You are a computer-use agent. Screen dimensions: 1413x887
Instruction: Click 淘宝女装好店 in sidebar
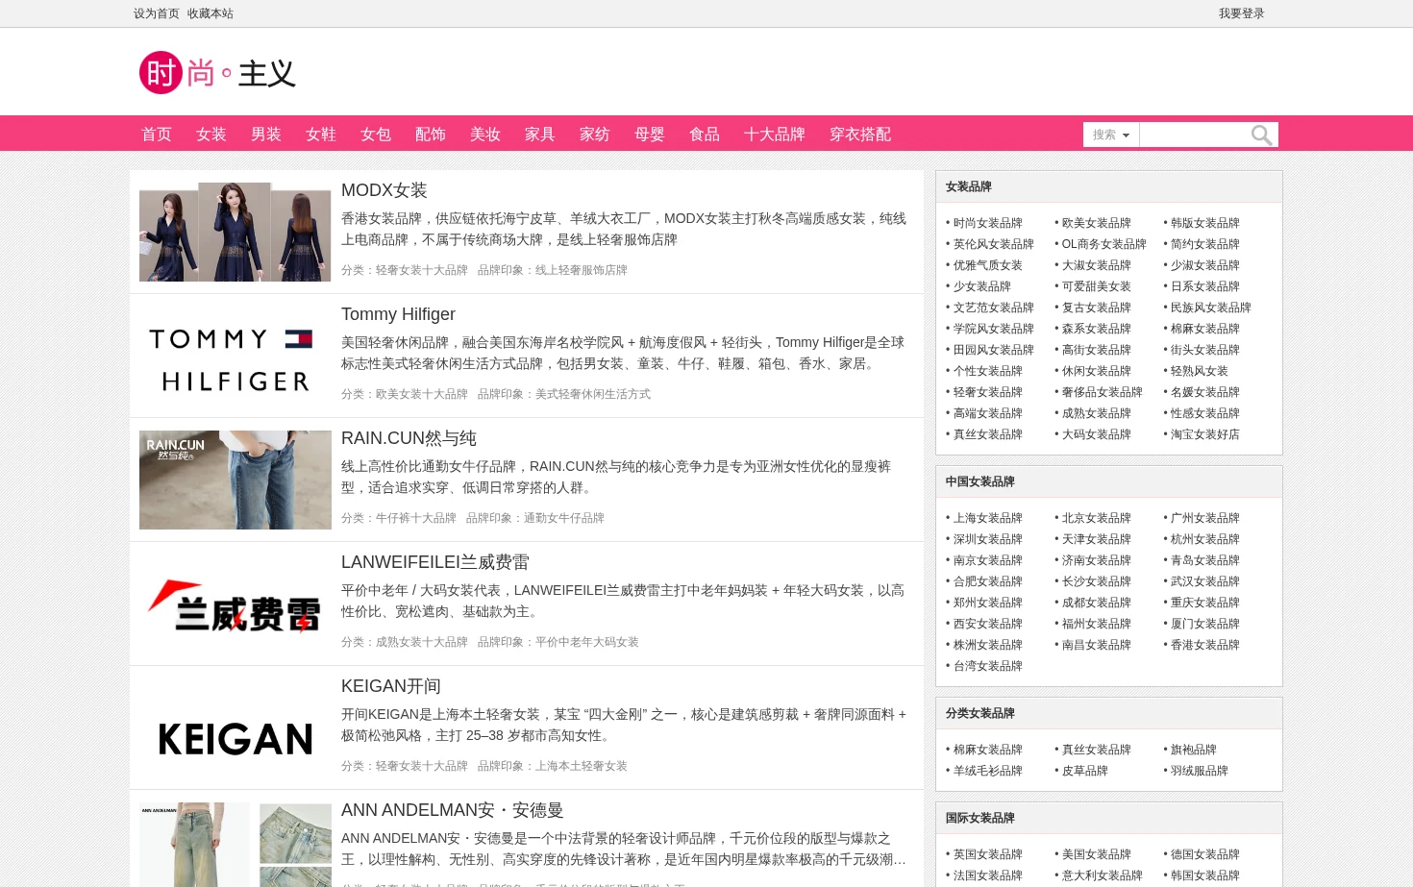coord(1205,434)
